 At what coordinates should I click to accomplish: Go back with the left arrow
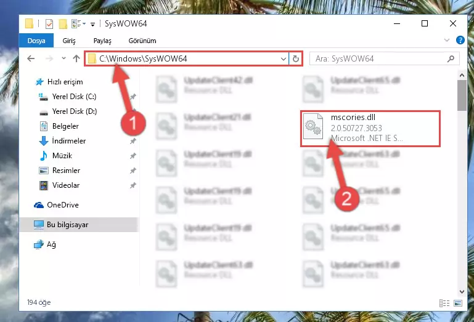31,58
